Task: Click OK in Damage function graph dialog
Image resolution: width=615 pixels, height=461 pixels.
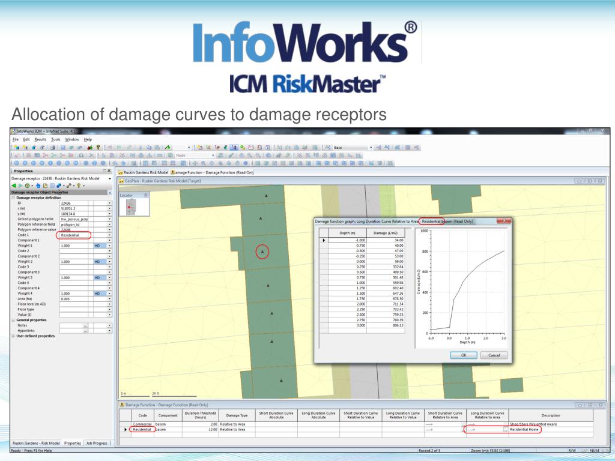Action: (464, 355)
